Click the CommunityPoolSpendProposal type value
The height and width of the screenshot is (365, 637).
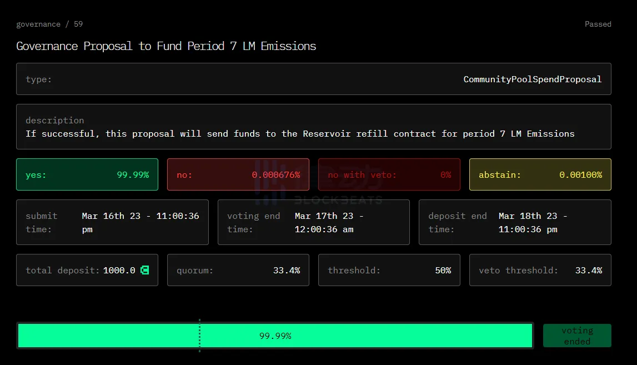[x=532, y=79]
